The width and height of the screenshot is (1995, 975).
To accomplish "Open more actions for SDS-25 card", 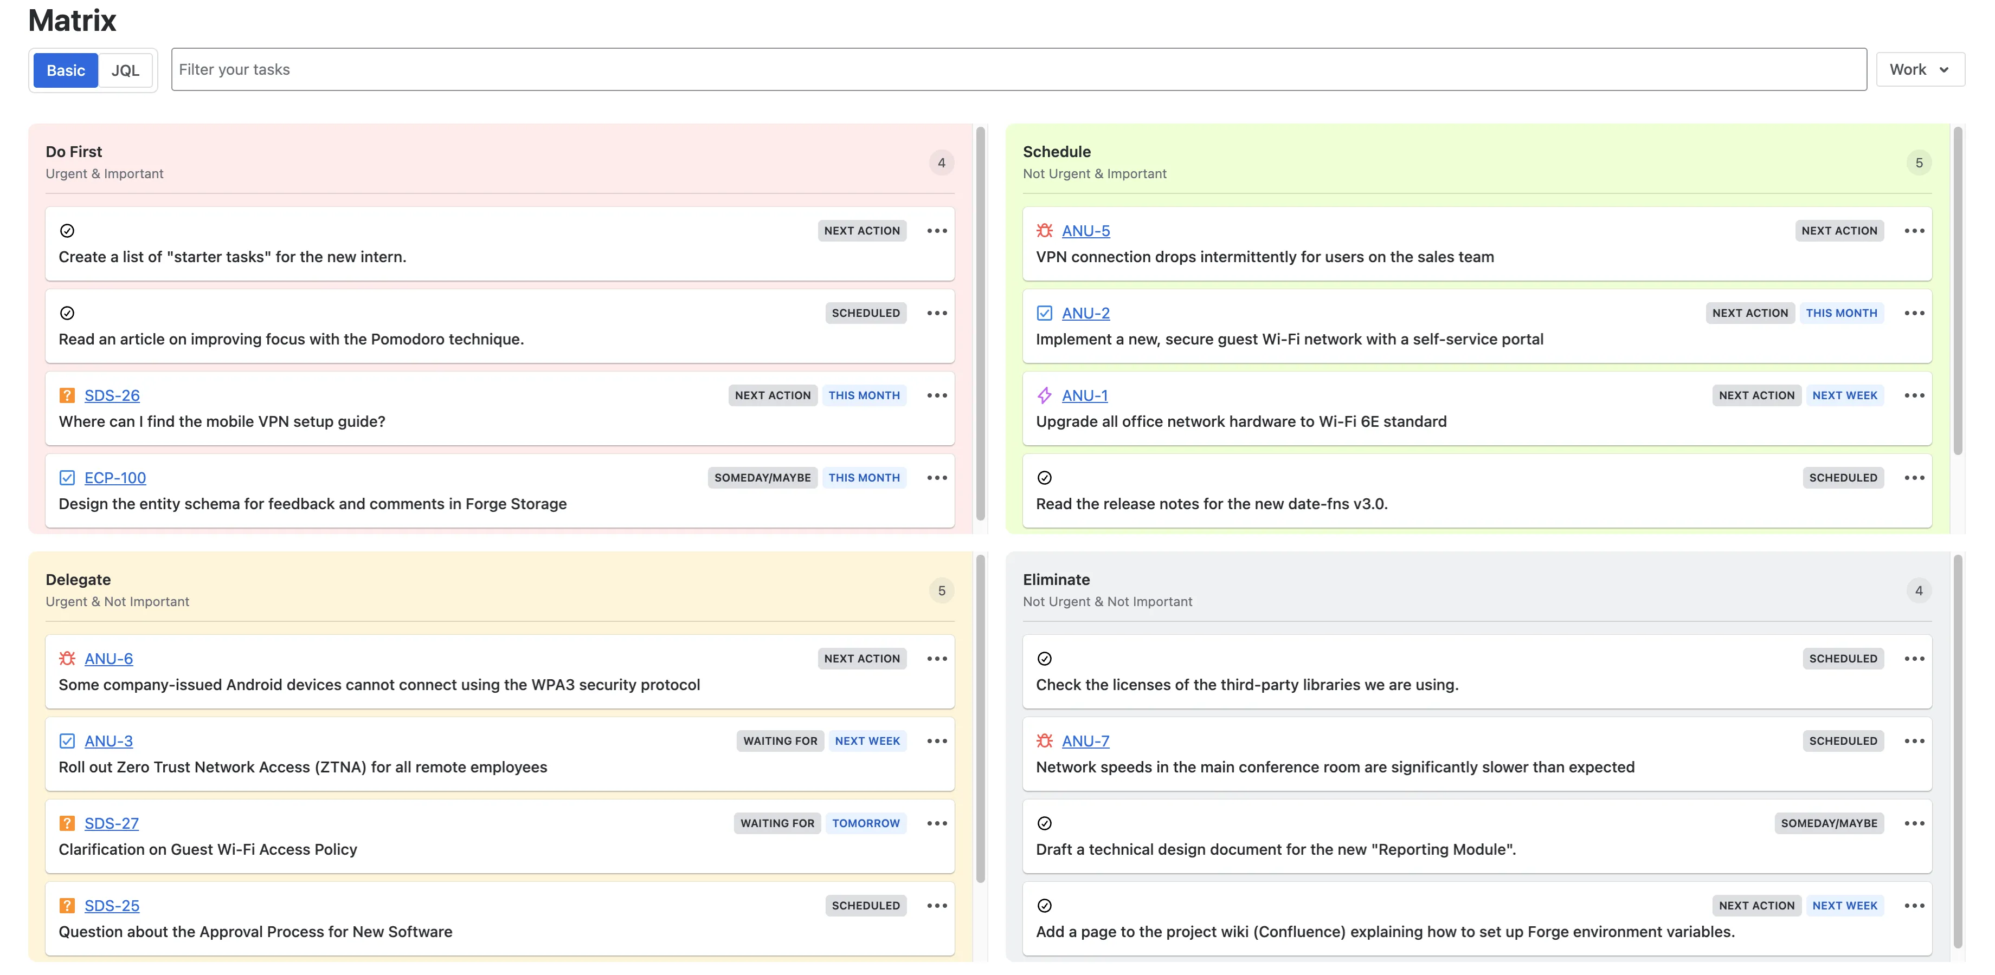I will coord(937,905).
